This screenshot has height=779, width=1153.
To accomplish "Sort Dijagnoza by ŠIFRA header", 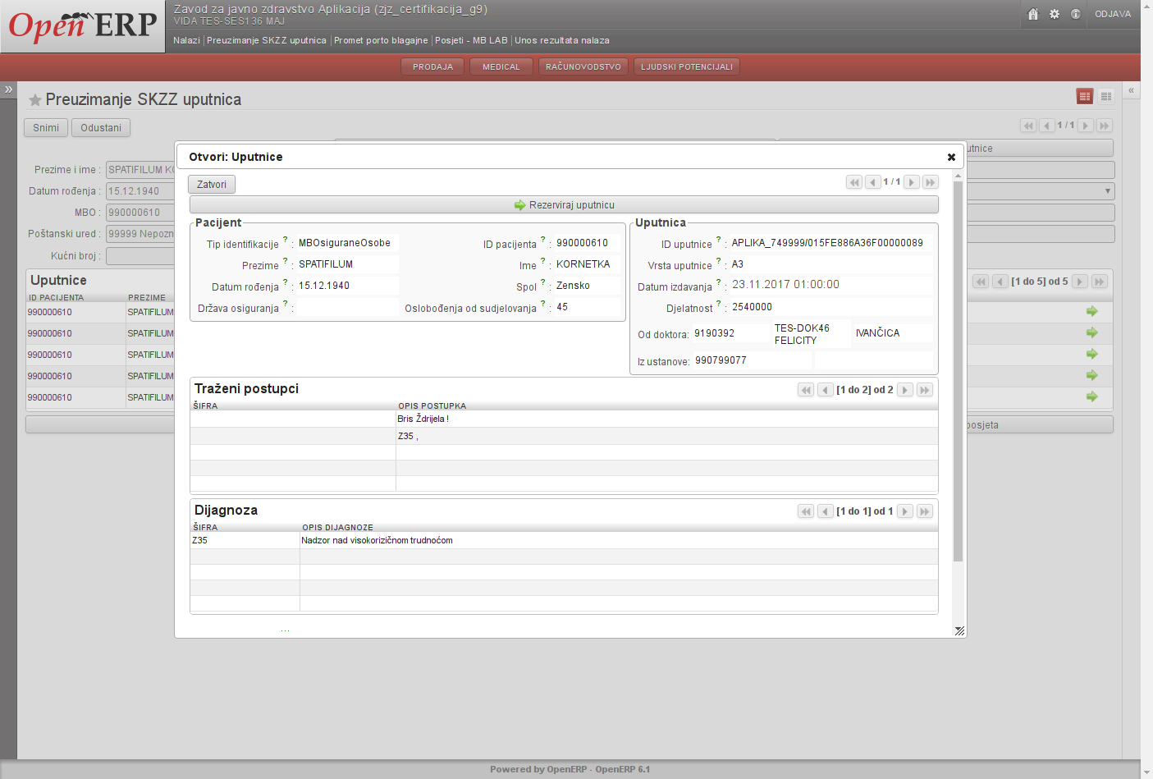I will (x=205, y=528).
